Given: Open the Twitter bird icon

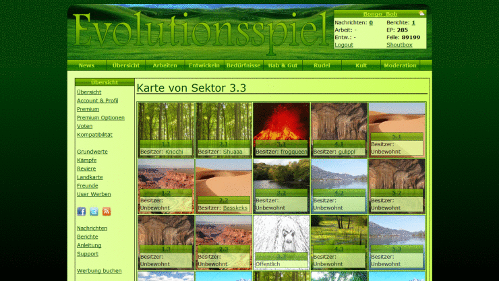Looking at the screenshot, I should tap(94, 212).
